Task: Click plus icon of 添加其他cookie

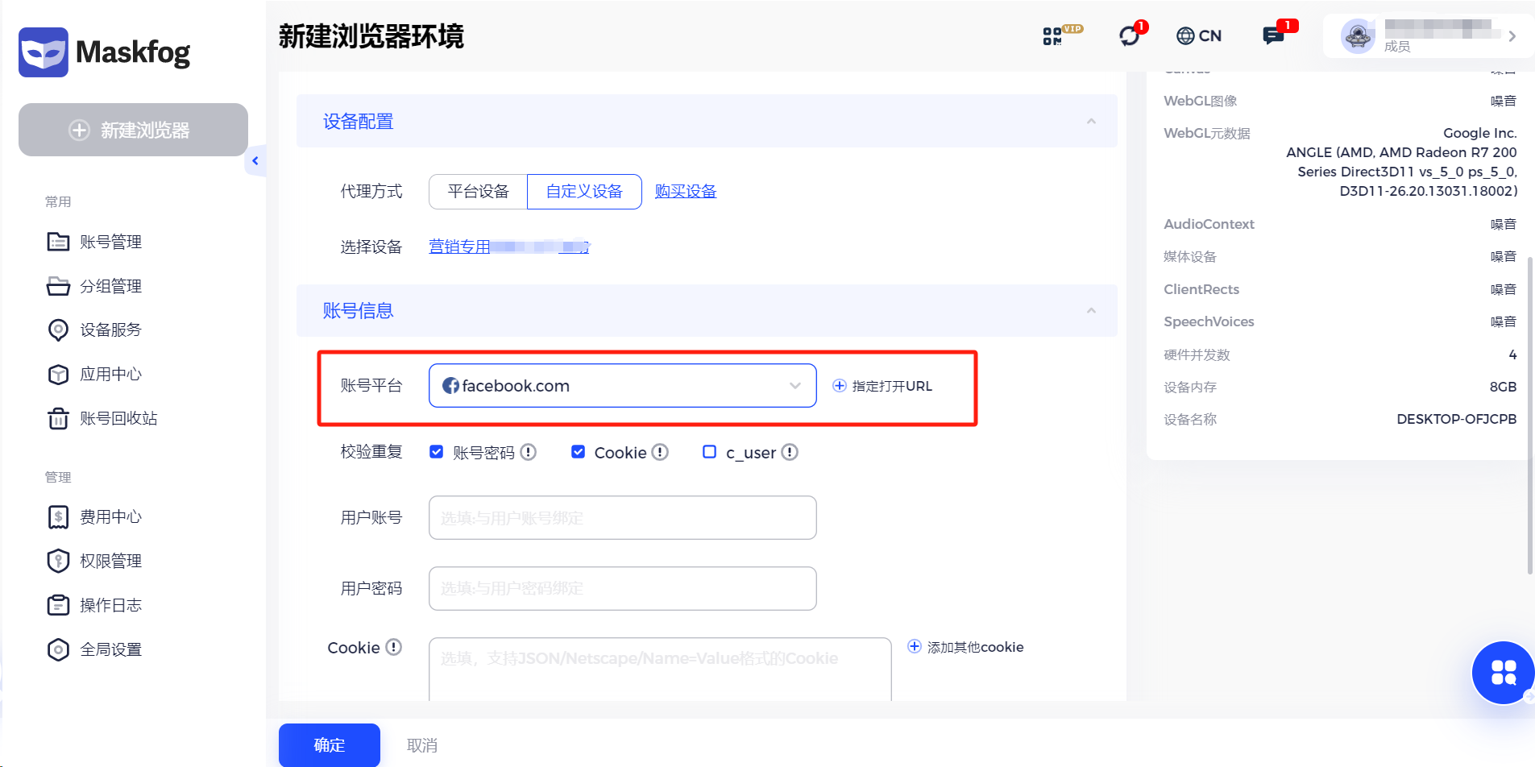Action: [915, 646]
